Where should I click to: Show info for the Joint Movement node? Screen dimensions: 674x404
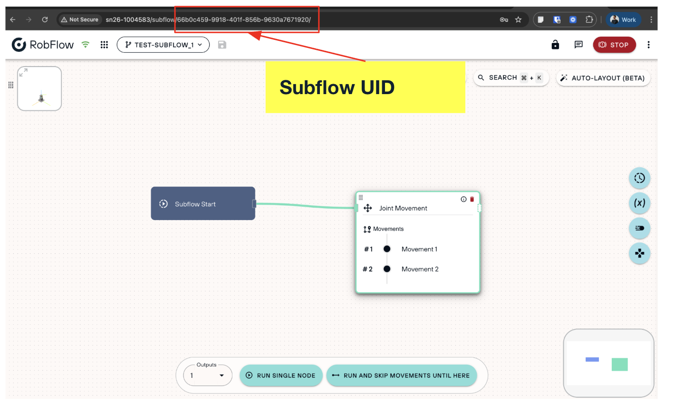point(463,199)
